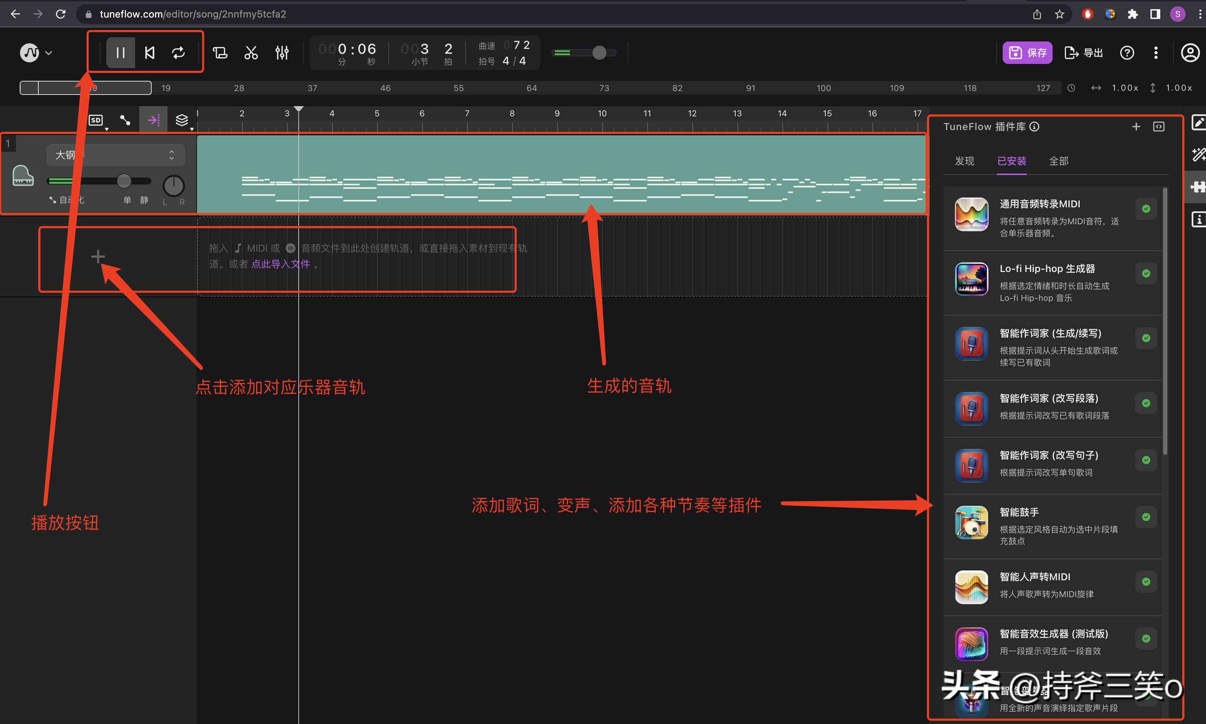Switch to the 已安装 installed tab
1206x724 pixels.
tap(1011, 161)
